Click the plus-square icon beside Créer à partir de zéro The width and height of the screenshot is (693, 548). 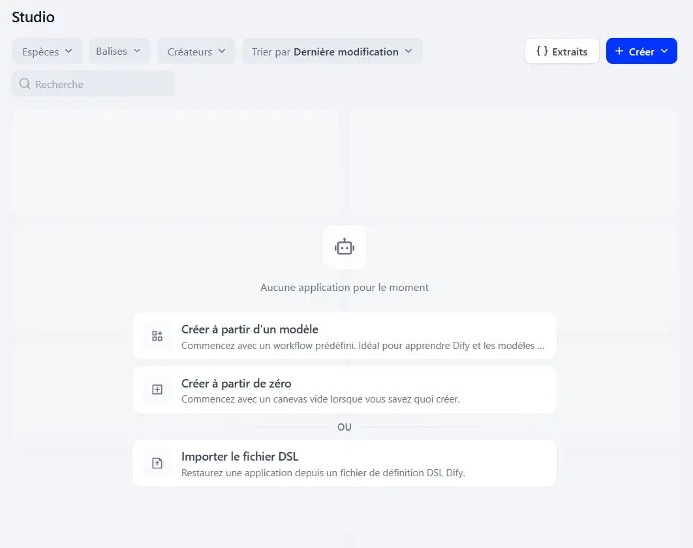pyautogui.click(x=157, y=389)
